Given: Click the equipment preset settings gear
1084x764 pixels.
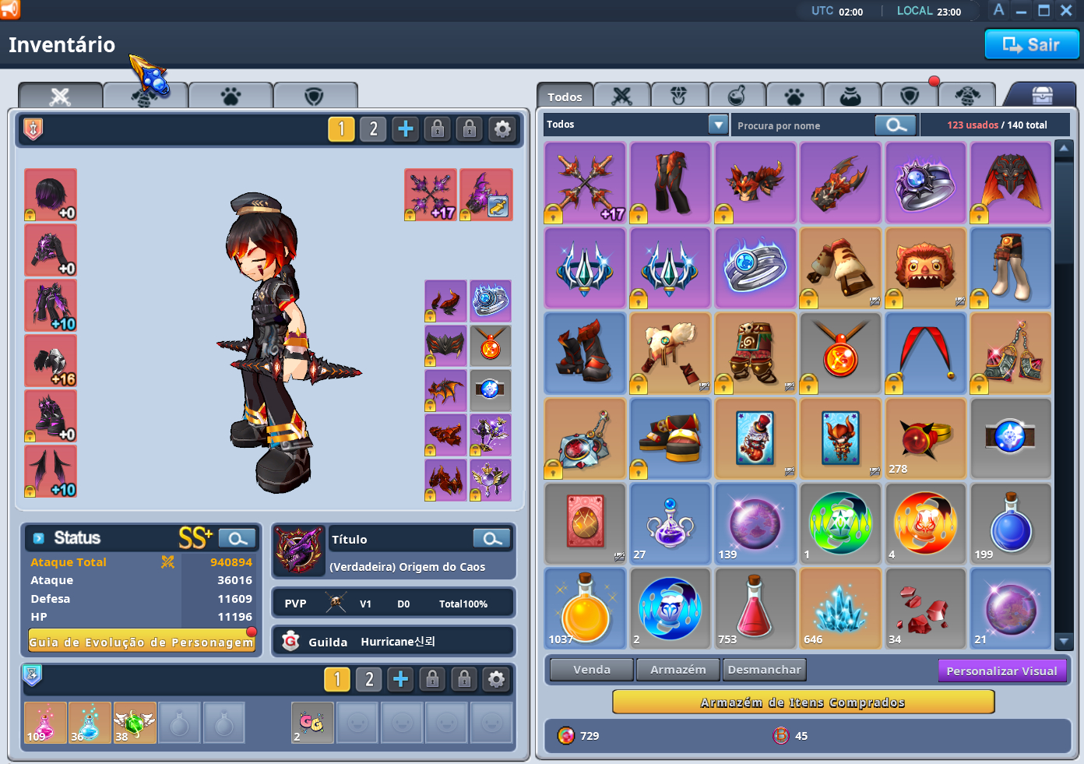Looking at the screenshot, I should (x=503, y=129).
